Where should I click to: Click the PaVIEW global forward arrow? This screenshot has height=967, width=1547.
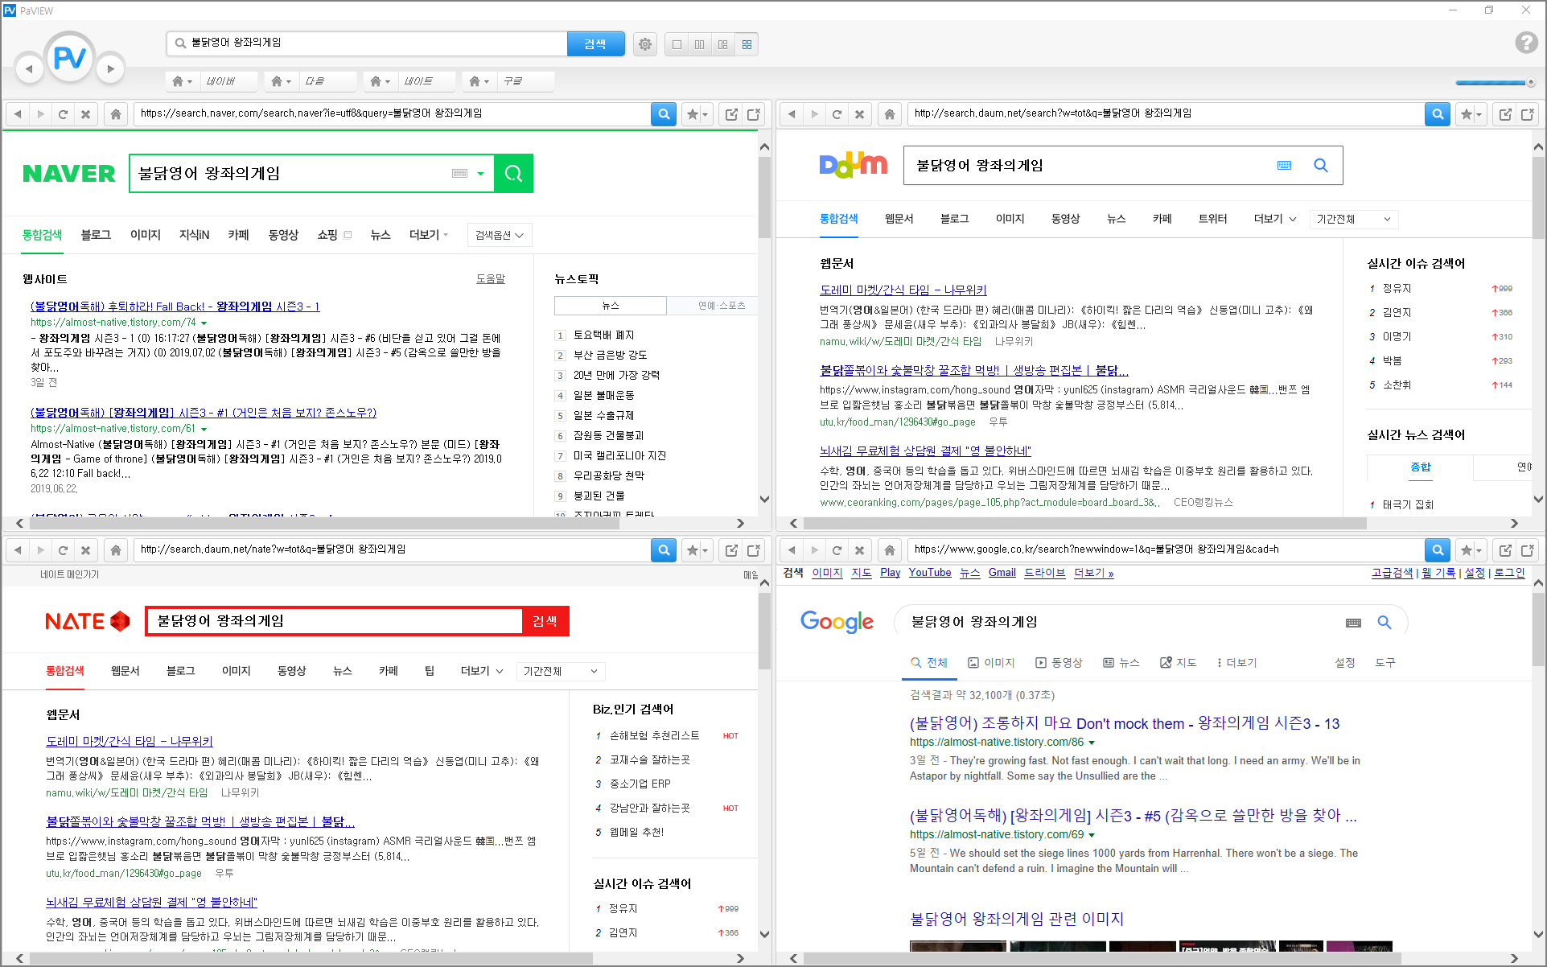(x=111, y=68)
